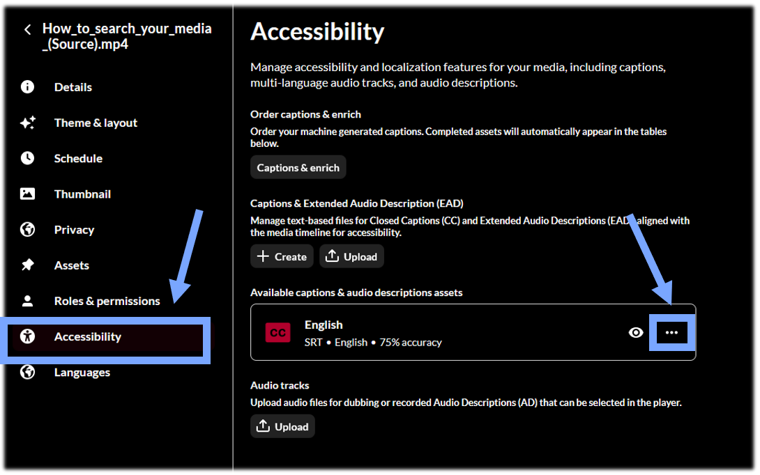The height and width of the screenshot is (475, 760).
Task: Click the Privacy globe icon
Action: tap(27, 230)
